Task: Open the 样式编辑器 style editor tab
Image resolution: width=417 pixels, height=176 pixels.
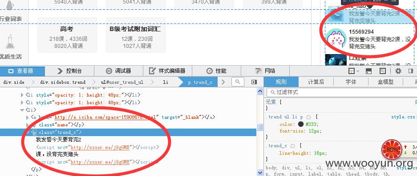Action: 167,71
